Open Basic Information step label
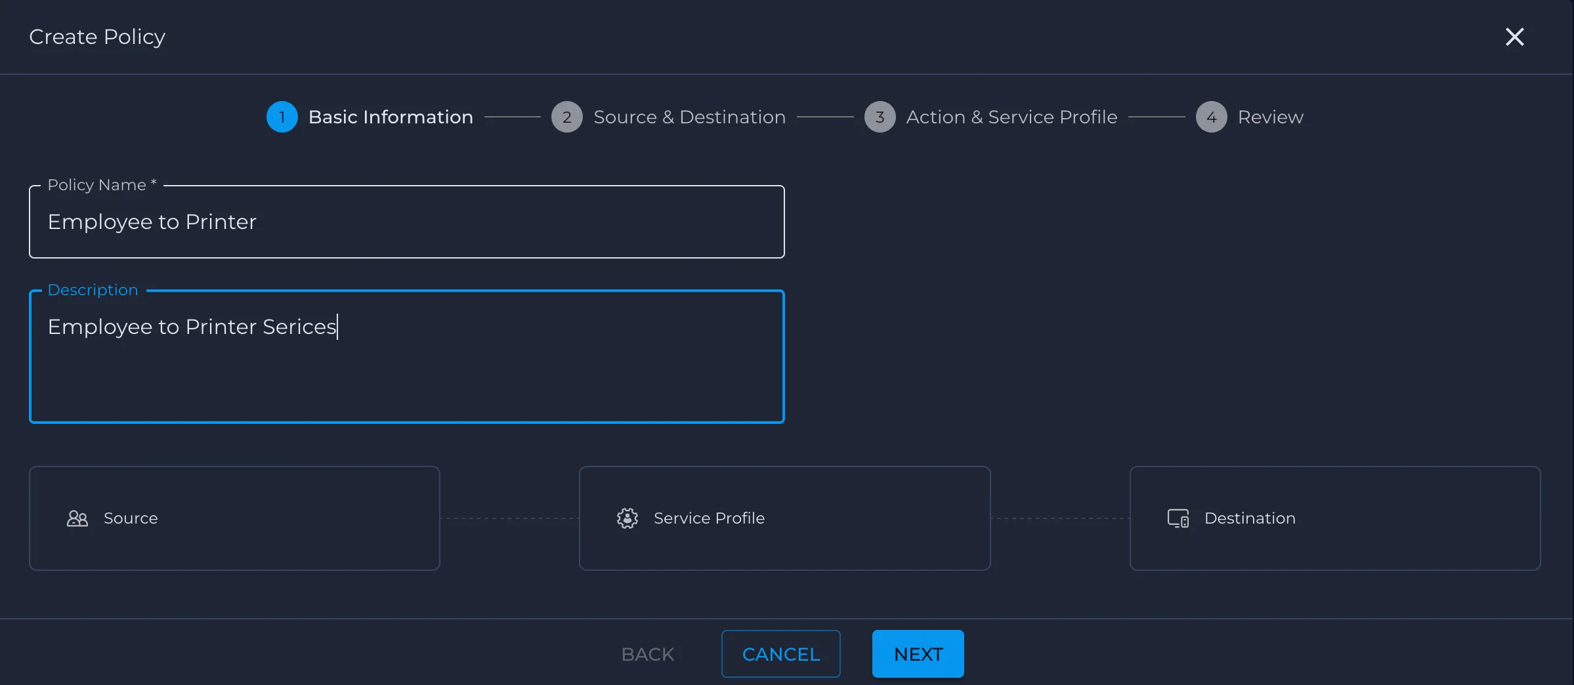1574x685 pixels. (x=391, y=117)
